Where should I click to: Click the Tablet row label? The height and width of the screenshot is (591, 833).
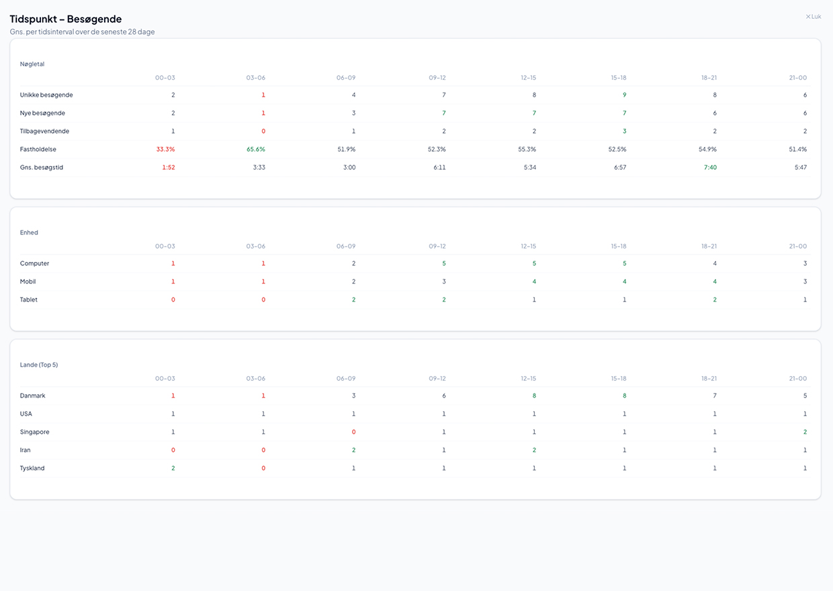pyautogui.click(x=28, y=300)
